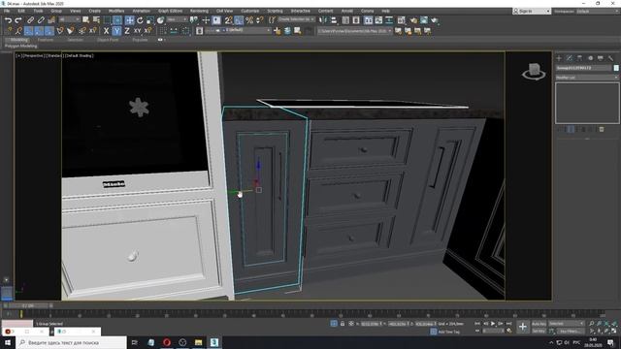Click the large Set Keys plus button

pyautogui.click(x=523, y=327)
